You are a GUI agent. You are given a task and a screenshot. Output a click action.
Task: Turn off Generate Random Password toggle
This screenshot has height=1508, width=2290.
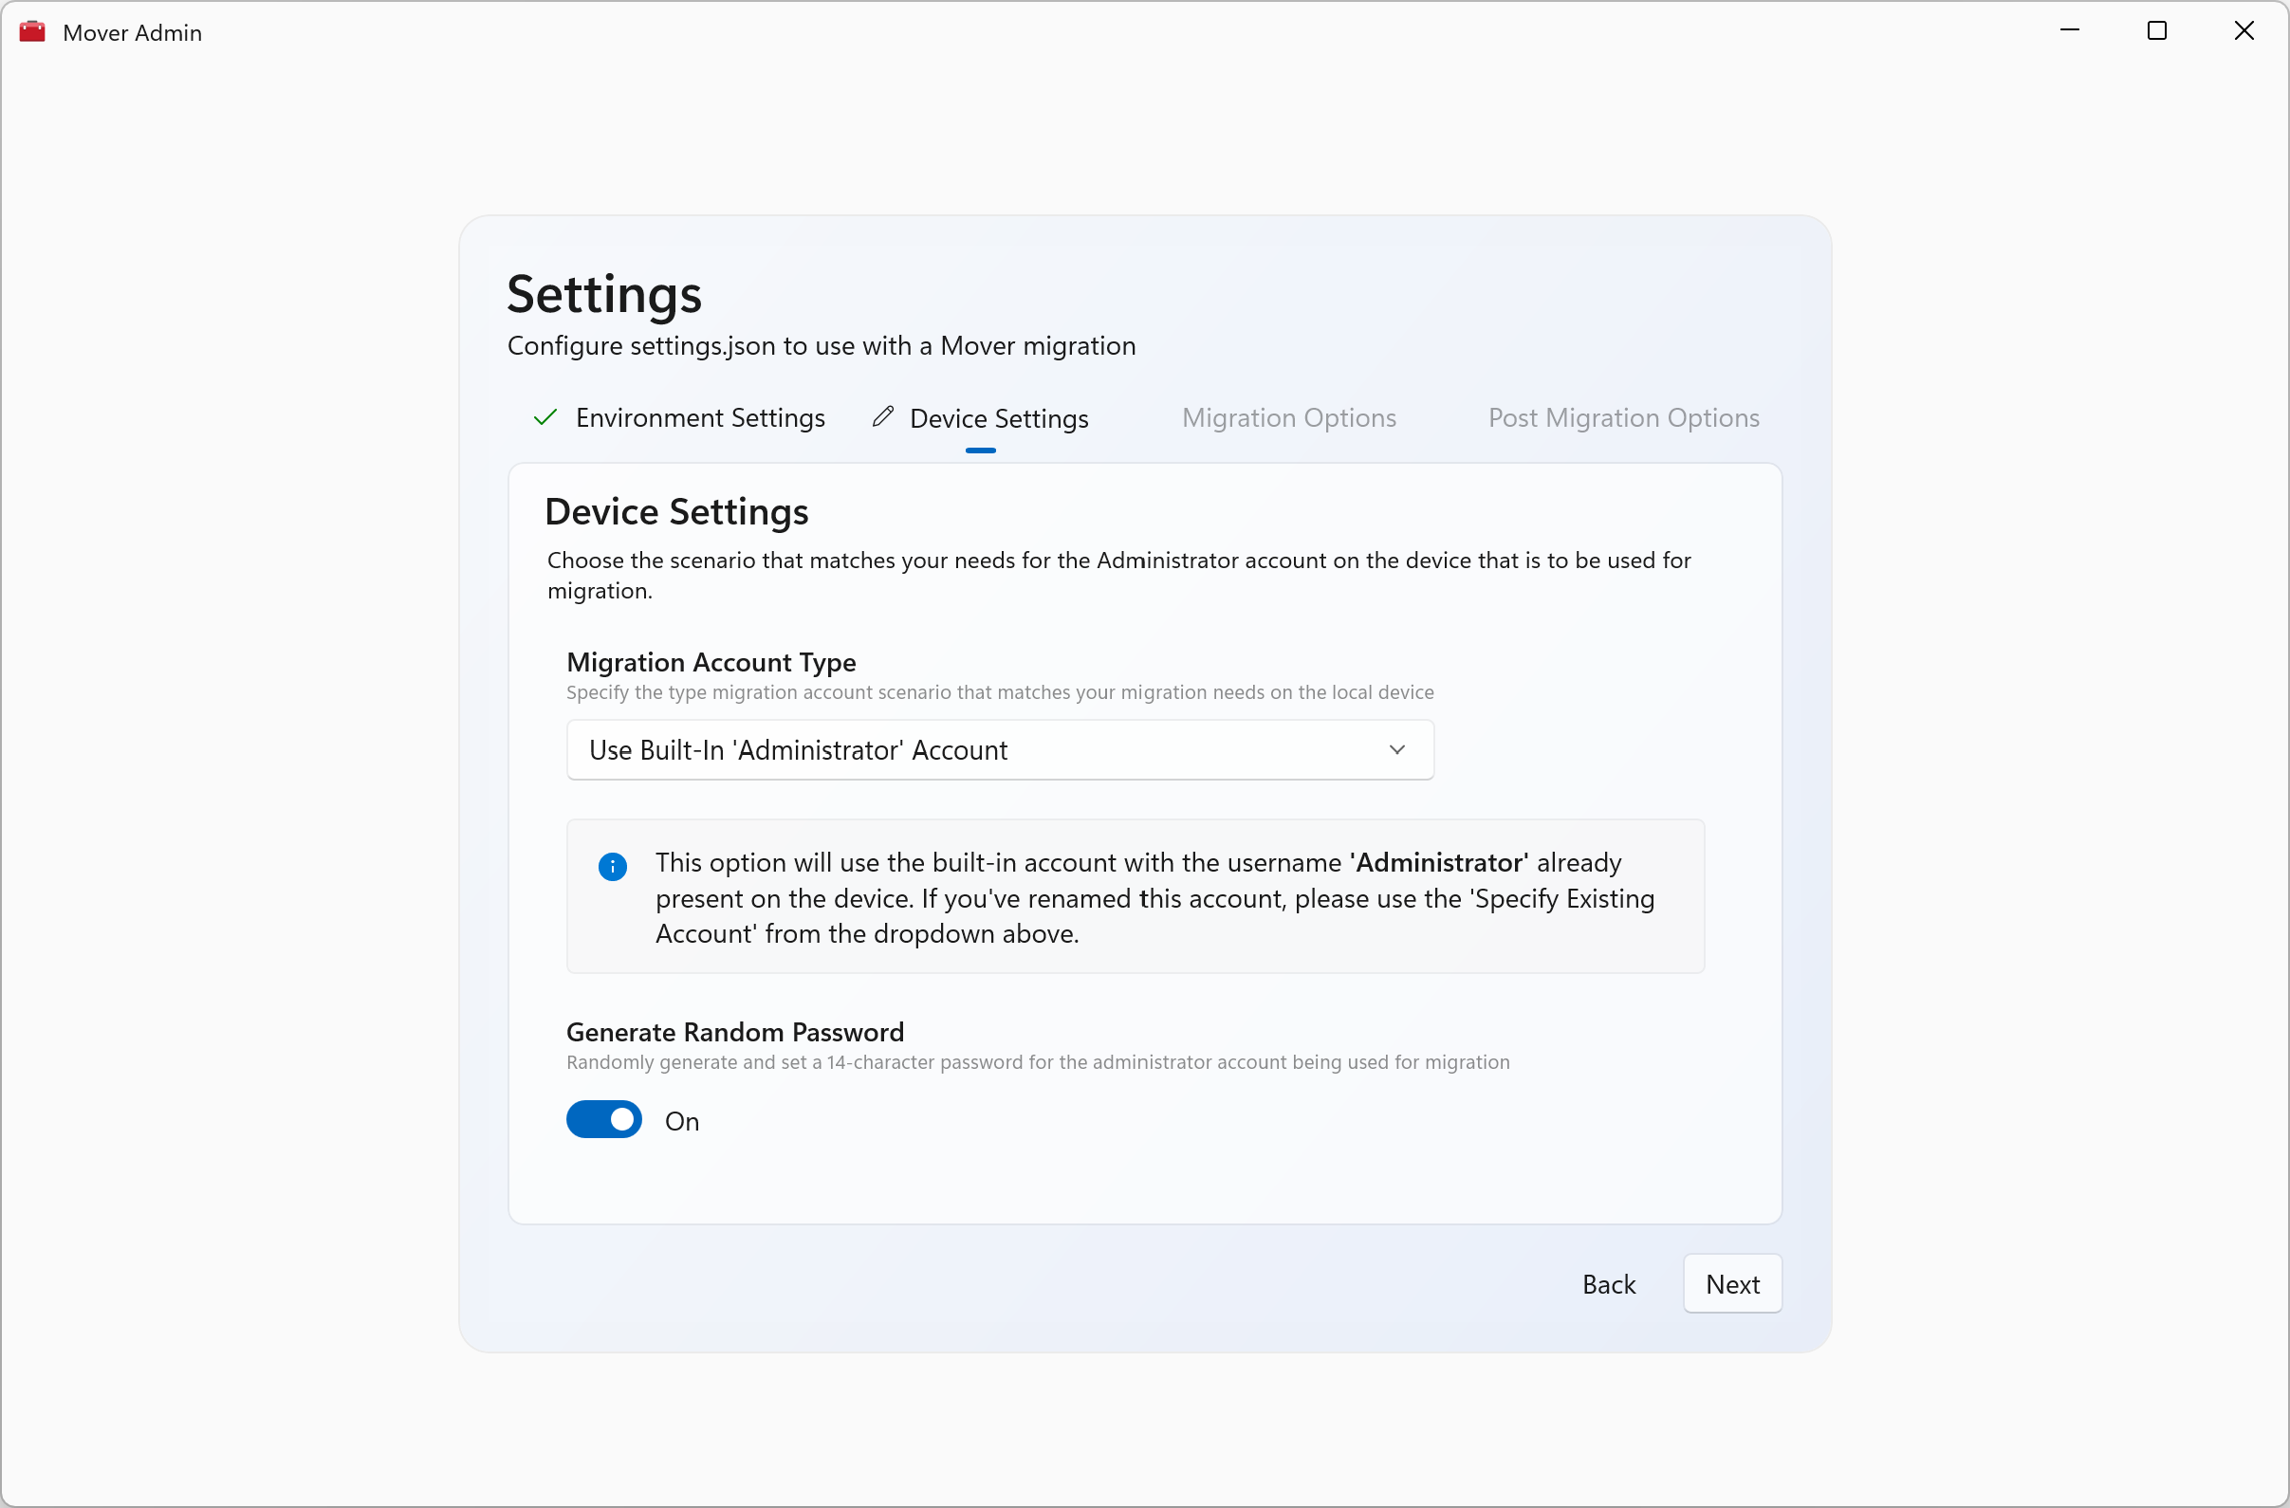coord(603,1119)
